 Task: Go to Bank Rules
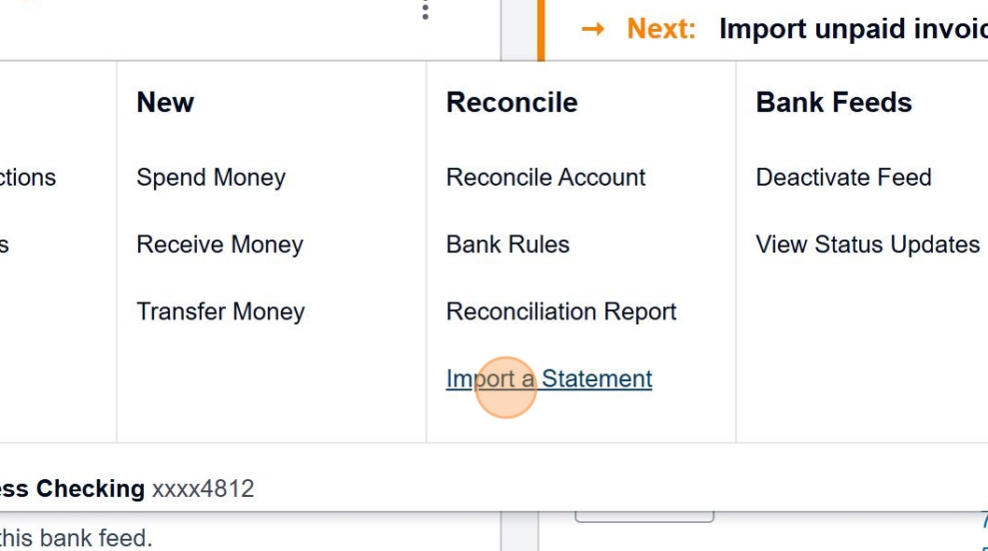(x=507, y=245)
